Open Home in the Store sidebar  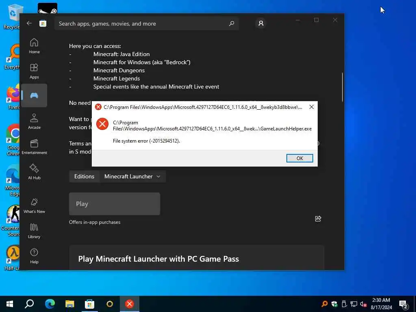[x=34, y=46]
